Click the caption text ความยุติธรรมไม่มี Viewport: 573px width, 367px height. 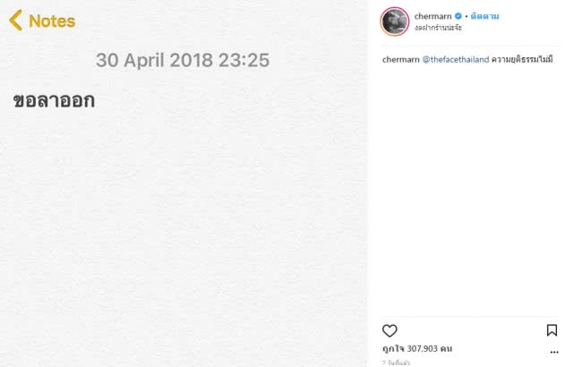coord(522,60)
